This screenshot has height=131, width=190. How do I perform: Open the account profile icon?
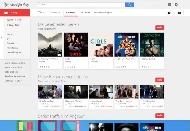[x=176, y=5]
